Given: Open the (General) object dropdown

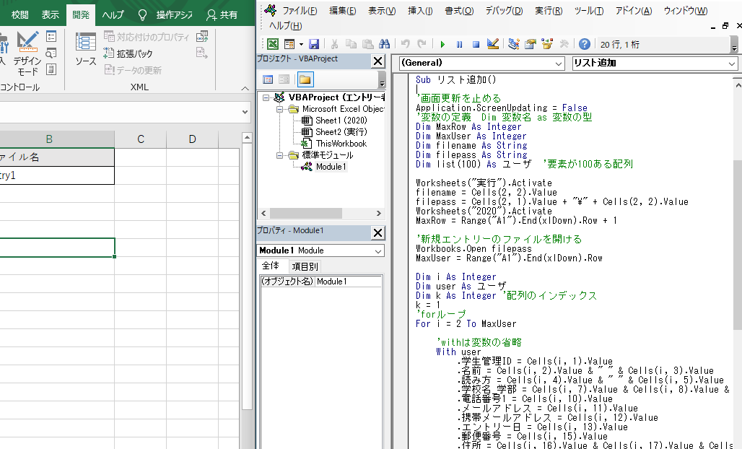Looking at the screenshot, I should pos(559,63).
